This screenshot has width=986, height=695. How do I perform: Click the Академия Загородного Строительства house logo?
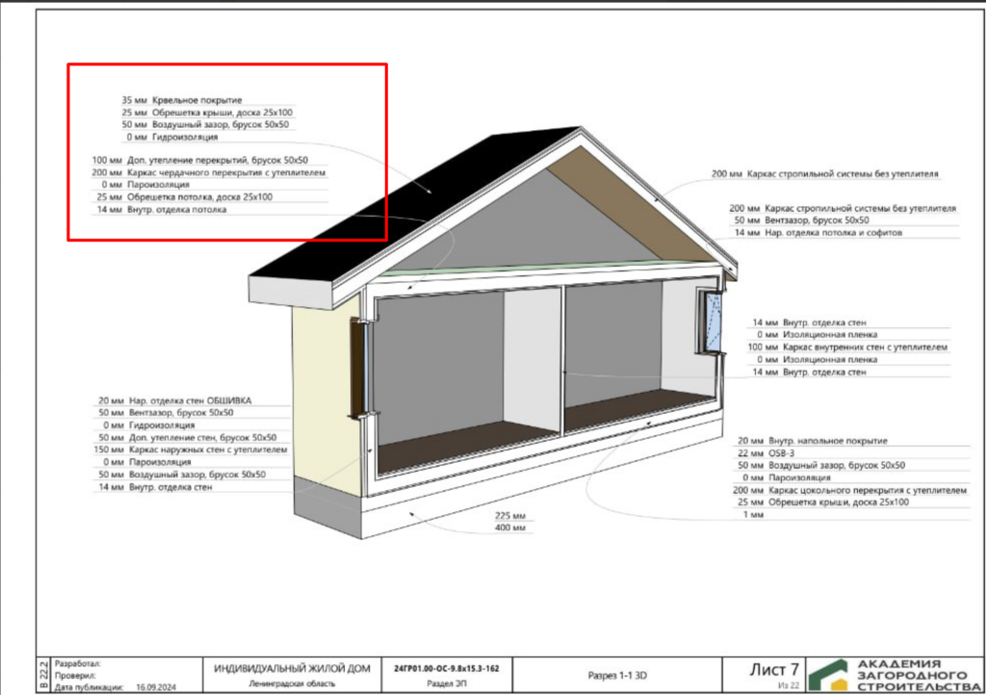point(830,675)
